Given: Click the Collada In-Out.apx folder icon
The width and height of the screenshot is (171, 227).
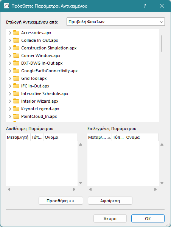Looking at the screenshot, I should [16, 40].
